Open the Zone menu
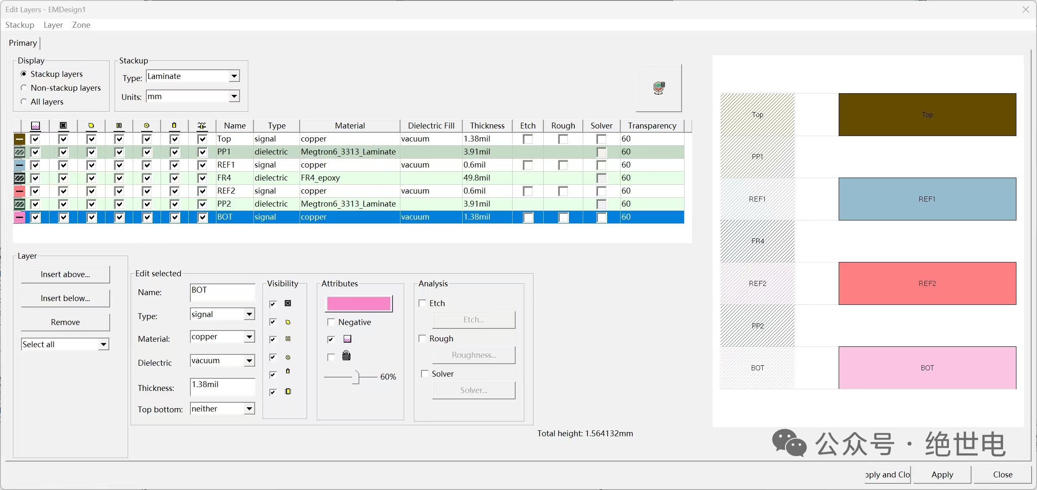The height and width of the screenshot is (490, 1037). point(81,25)
